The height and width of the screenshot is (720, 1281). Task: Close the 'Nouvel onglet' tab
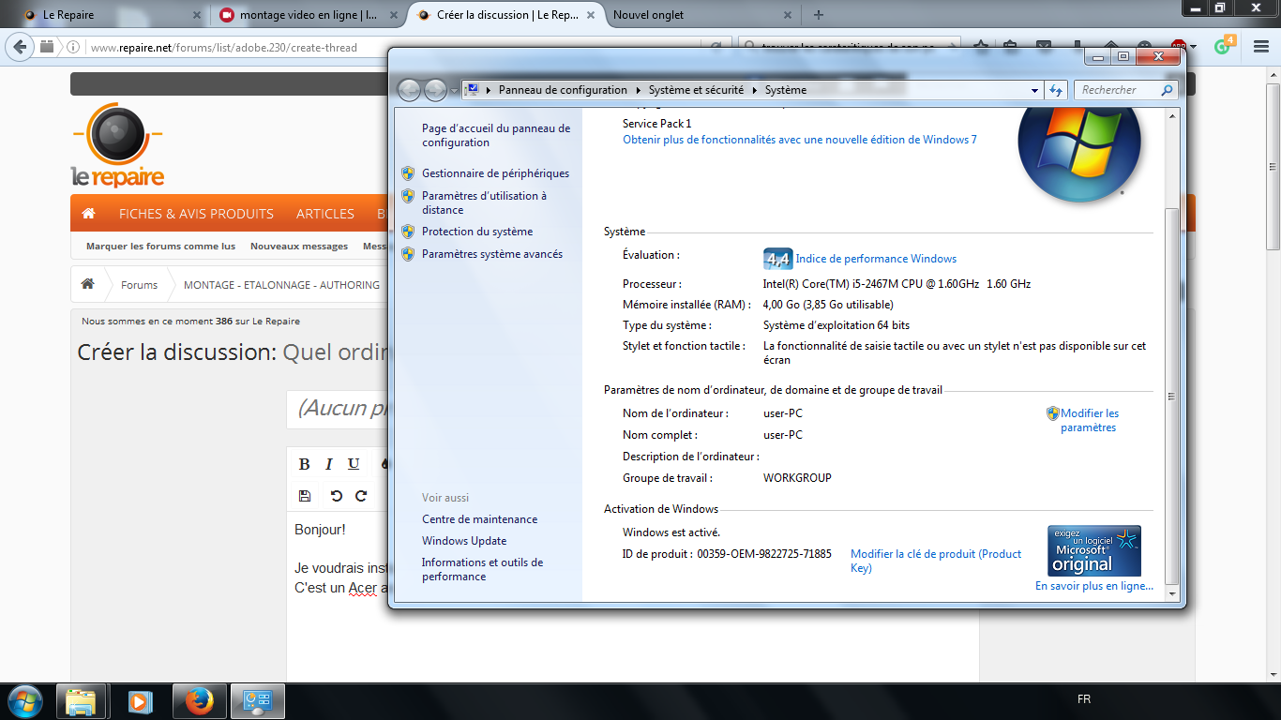tap(787, 15)
